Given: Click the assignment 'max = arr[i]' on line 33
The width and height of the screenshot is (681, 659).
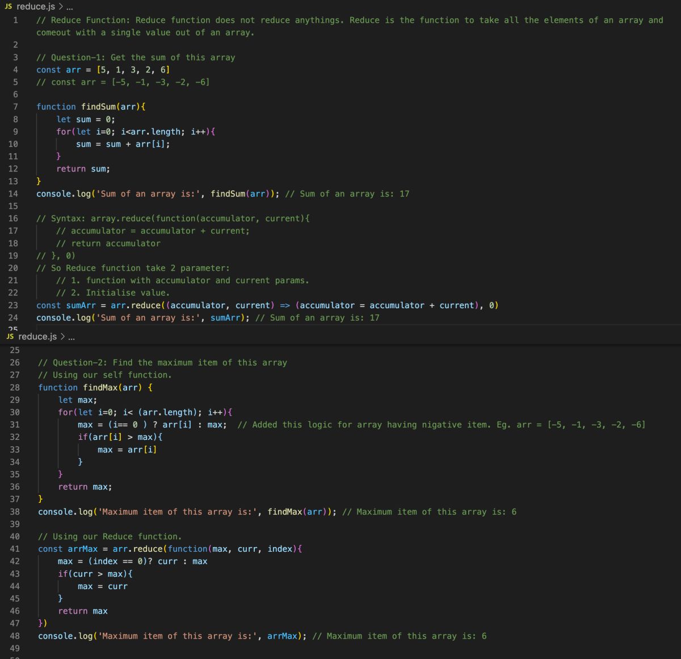Looking at the screenshot, I should (x=127, y=450).
